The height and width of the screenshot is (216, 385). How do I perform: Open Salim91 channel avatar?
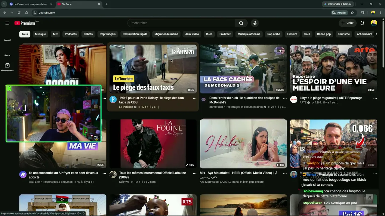click(113, 175)
